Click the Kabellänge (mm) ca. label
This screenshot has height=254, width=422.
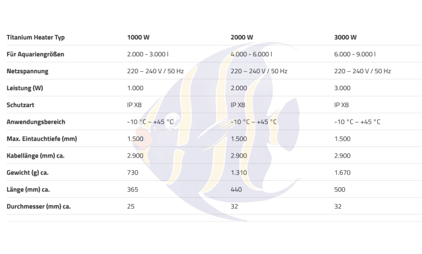pos(35,155)
